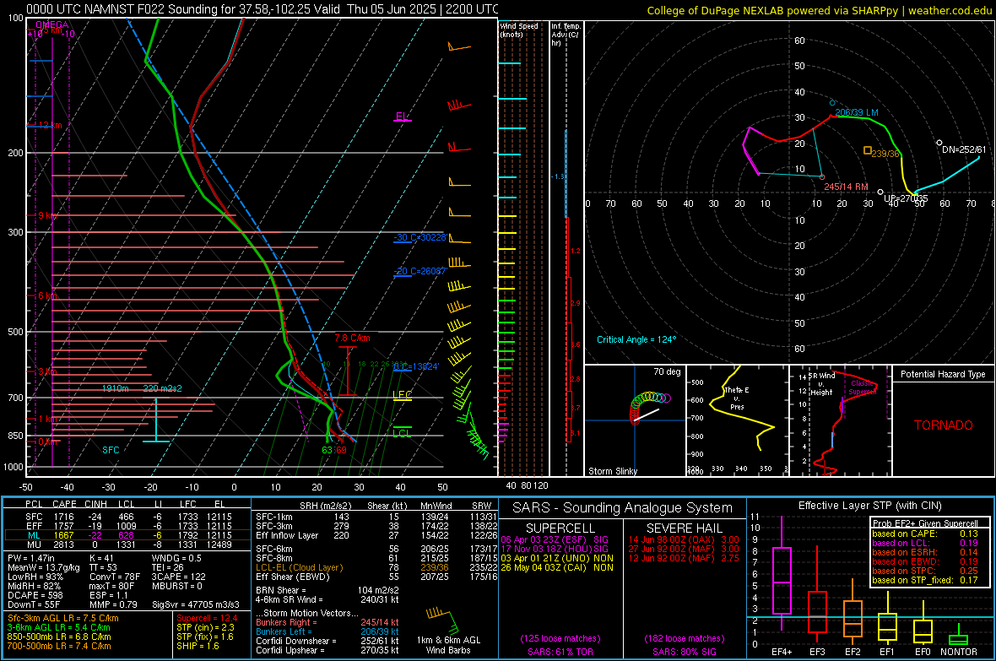Image resolution: width=996 pixels, height=661 pixels.
Task: Click the orange square mean-wind marker on hodograph
Action: [867, 150]
